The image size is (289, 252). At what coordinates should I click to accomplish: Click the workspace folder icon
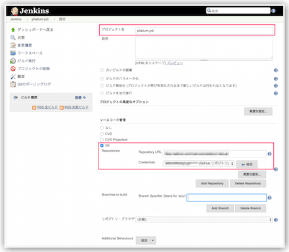click(x=13, y=53)
